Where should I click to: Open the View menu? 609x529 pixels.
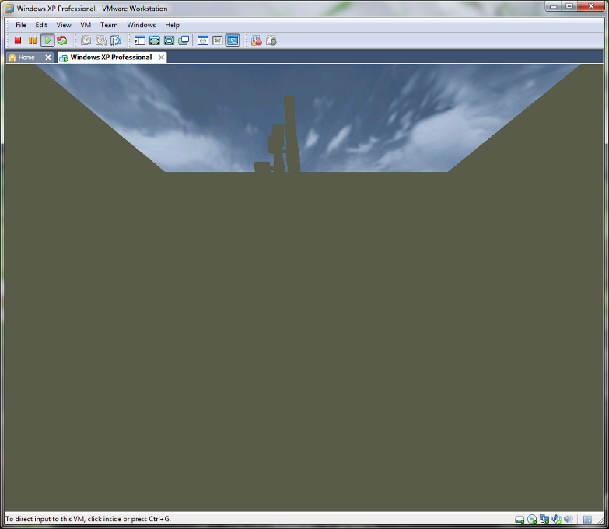click(64, 25)
